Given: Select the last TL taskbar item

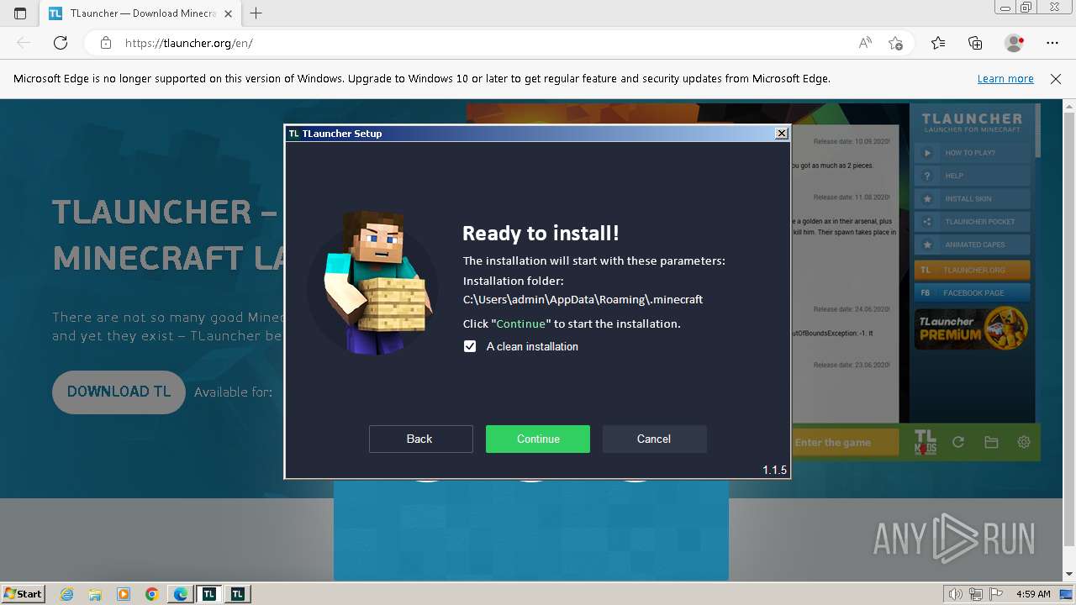Looking at the screenshot, I should 238,594.
